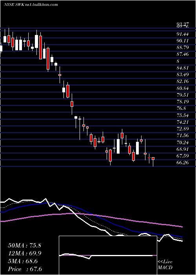Click the 70.24 price axis label

point(183,142)
